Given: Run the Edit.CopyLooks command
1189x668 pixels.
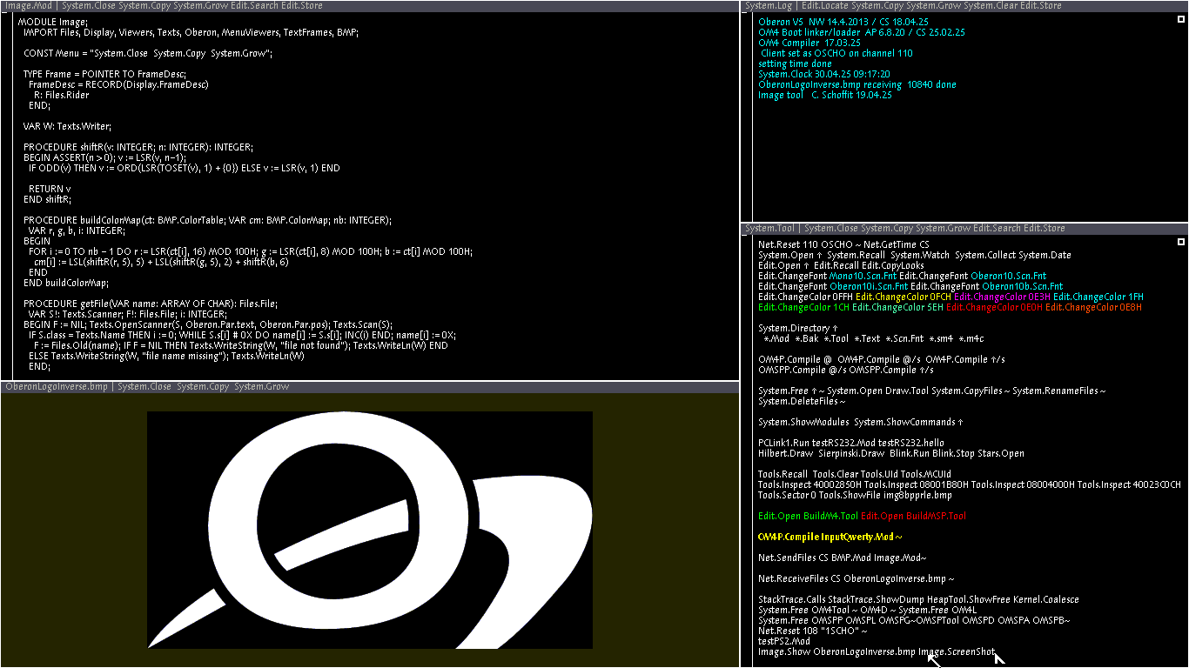Looking at the screenshot, I should point(894,266).
